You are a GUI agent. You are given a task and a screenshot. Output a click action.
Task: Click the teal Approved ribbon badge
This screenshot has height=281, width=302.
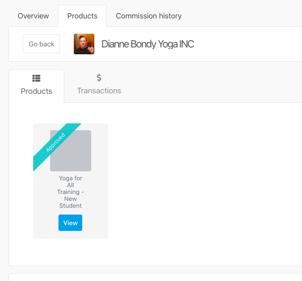[x=57, y=147]
